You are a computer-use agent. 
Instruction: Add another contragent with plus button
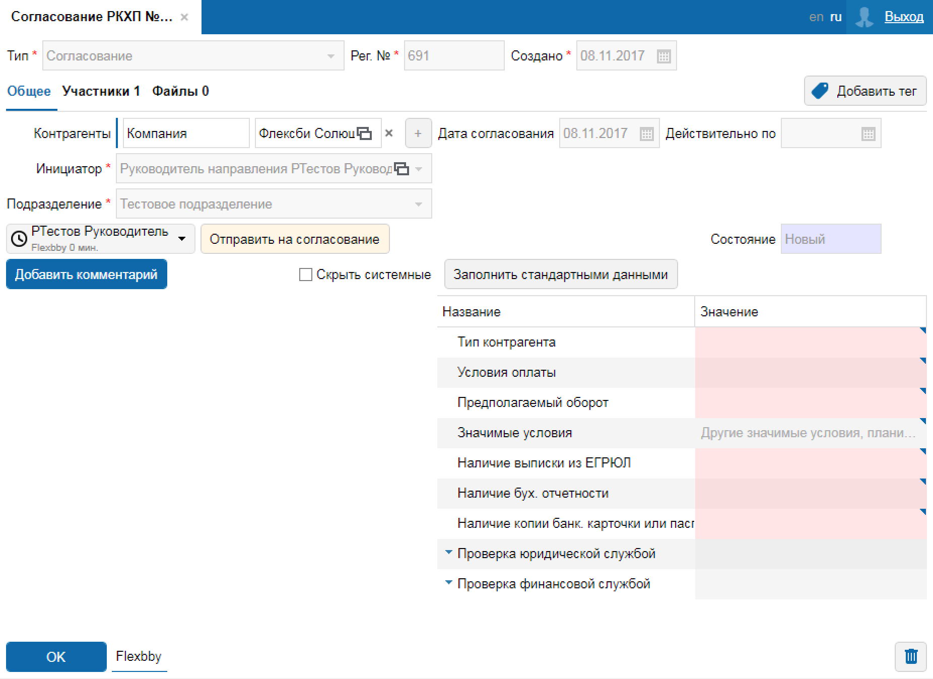[418, 133]
